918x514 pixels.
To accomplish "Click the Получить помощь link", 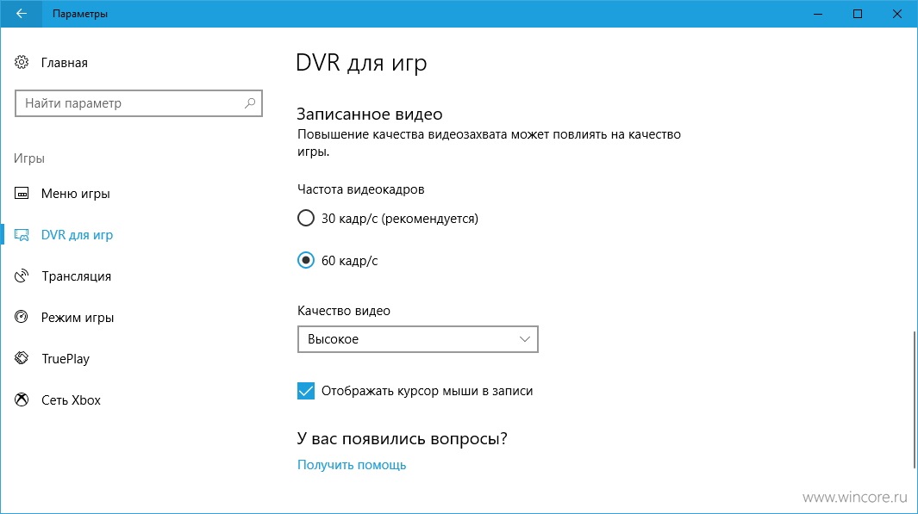I will pos(352,465).
